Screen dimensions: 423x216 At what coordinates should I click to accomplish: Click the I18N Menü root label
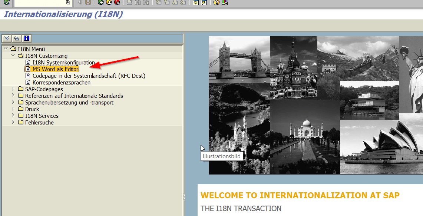point(31,49)
